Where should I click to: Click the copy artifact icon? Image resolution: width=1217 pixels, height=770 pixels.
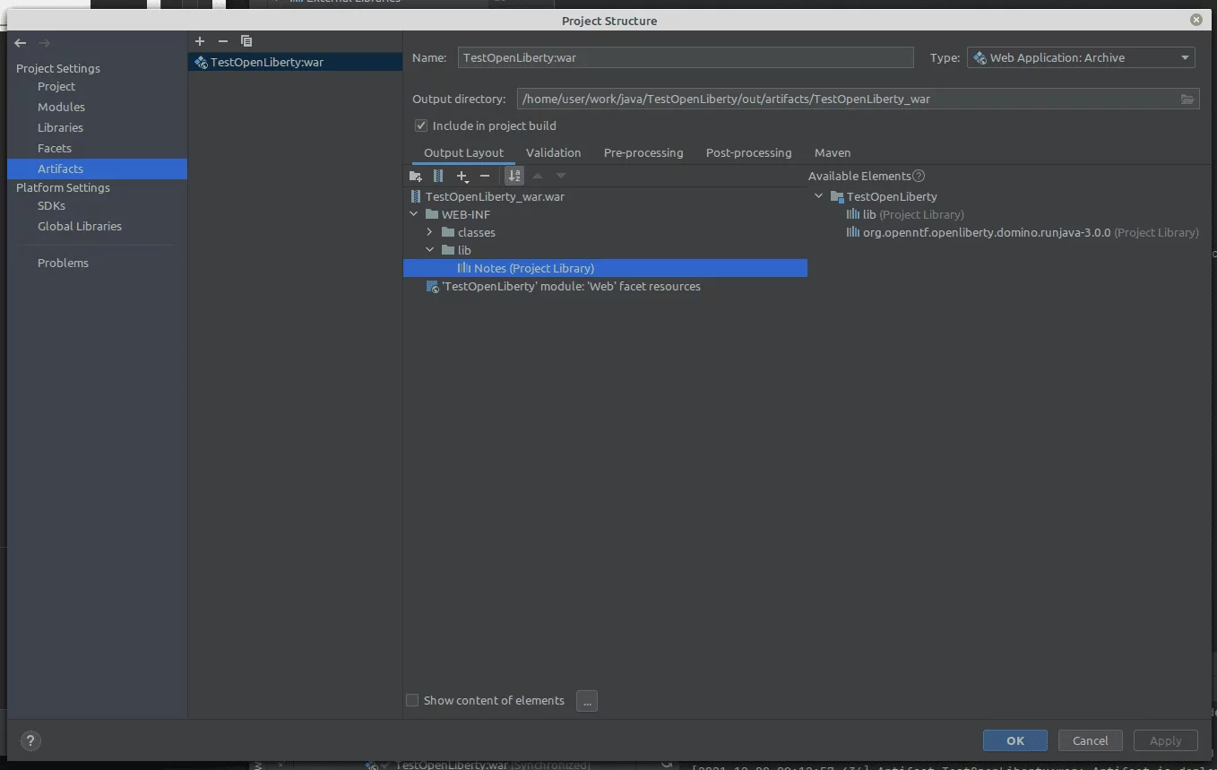[246, 41]
